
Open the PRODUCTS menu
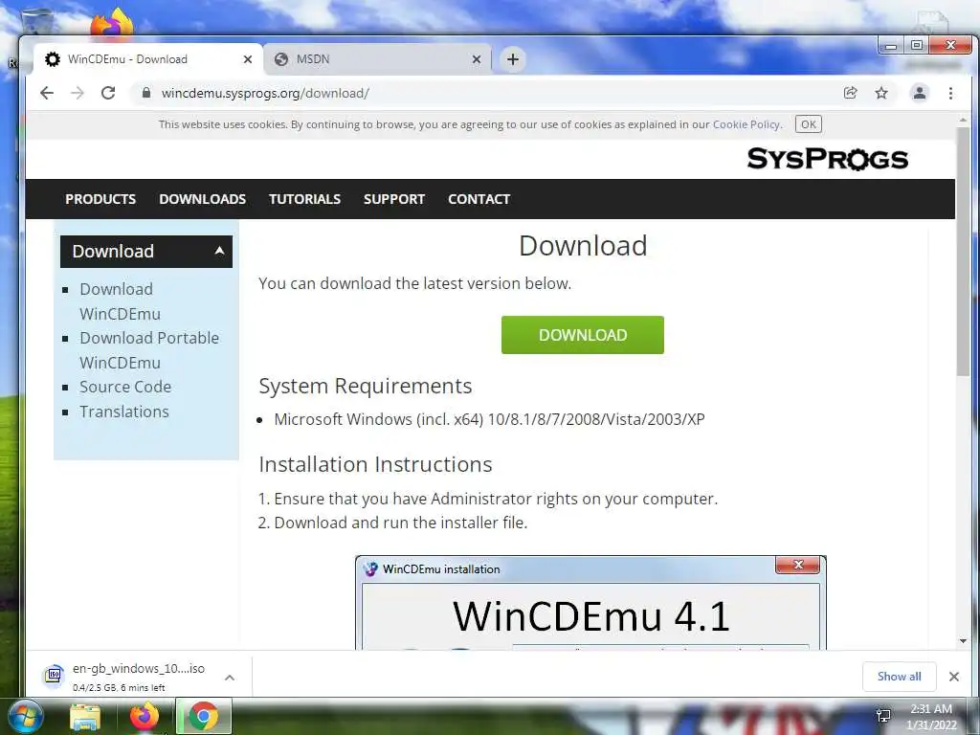click(100, 199)
